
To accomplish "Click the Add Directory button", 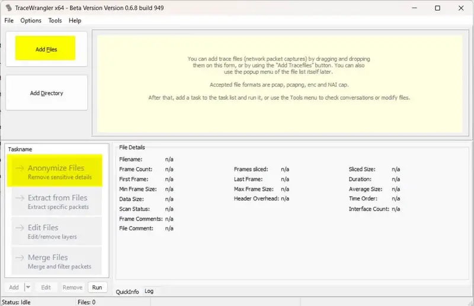I will coord(47,93).
